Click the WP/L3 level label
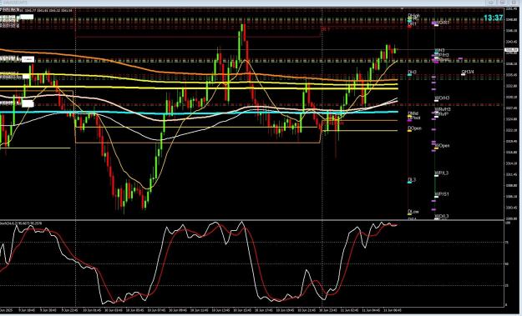 click(x=442, y=173)
